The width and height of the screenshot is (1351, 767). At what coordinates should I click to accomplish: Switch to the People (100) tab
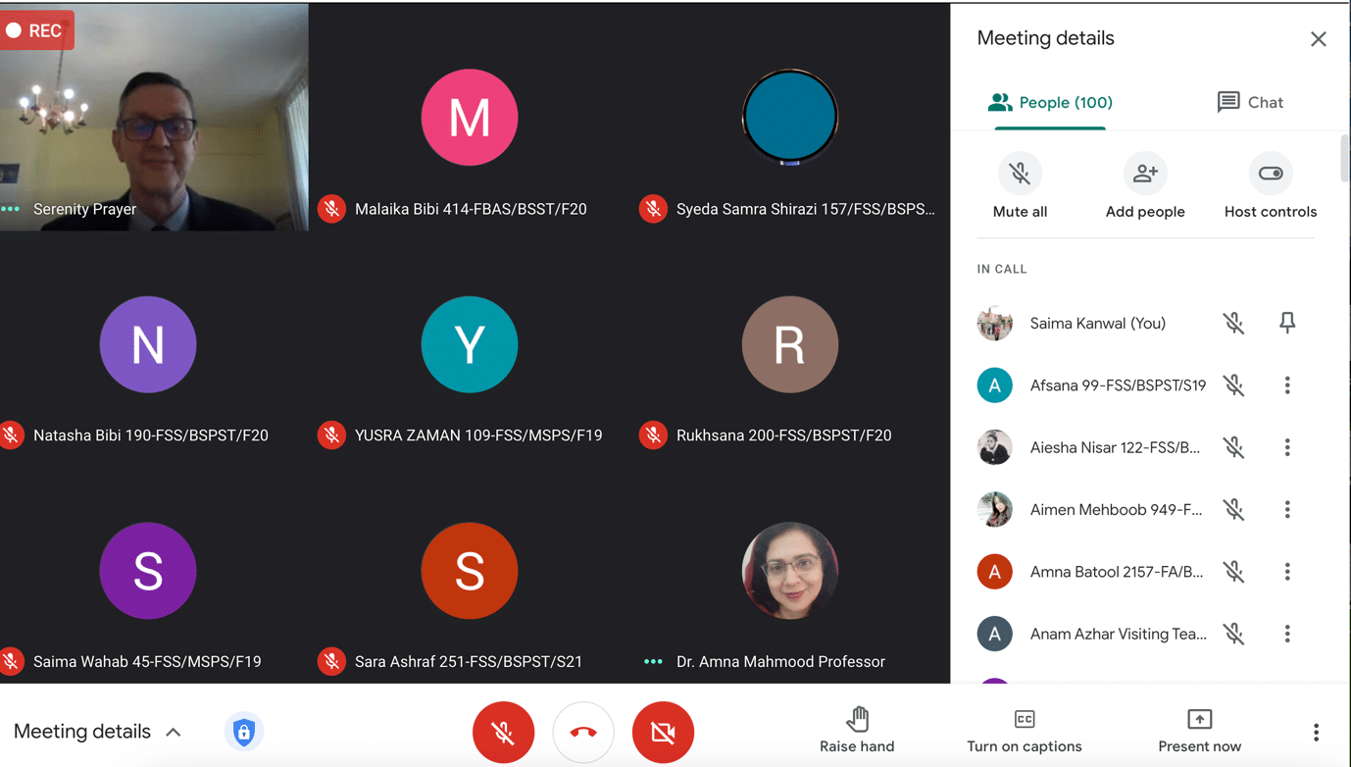(1050, 102)
